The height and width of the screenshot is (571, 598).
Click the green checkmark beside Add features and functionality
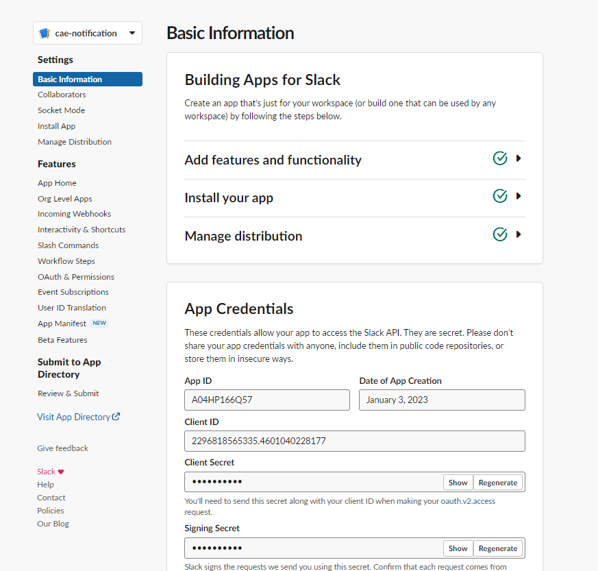click(499, 158)
